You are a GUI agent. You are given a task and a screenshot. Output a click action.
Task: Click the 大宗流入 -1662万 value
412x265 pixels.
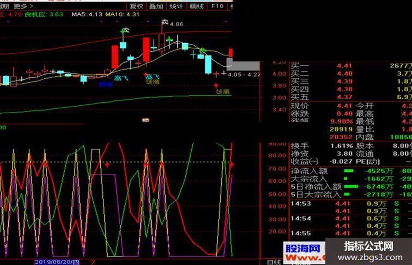pos(378,179)
